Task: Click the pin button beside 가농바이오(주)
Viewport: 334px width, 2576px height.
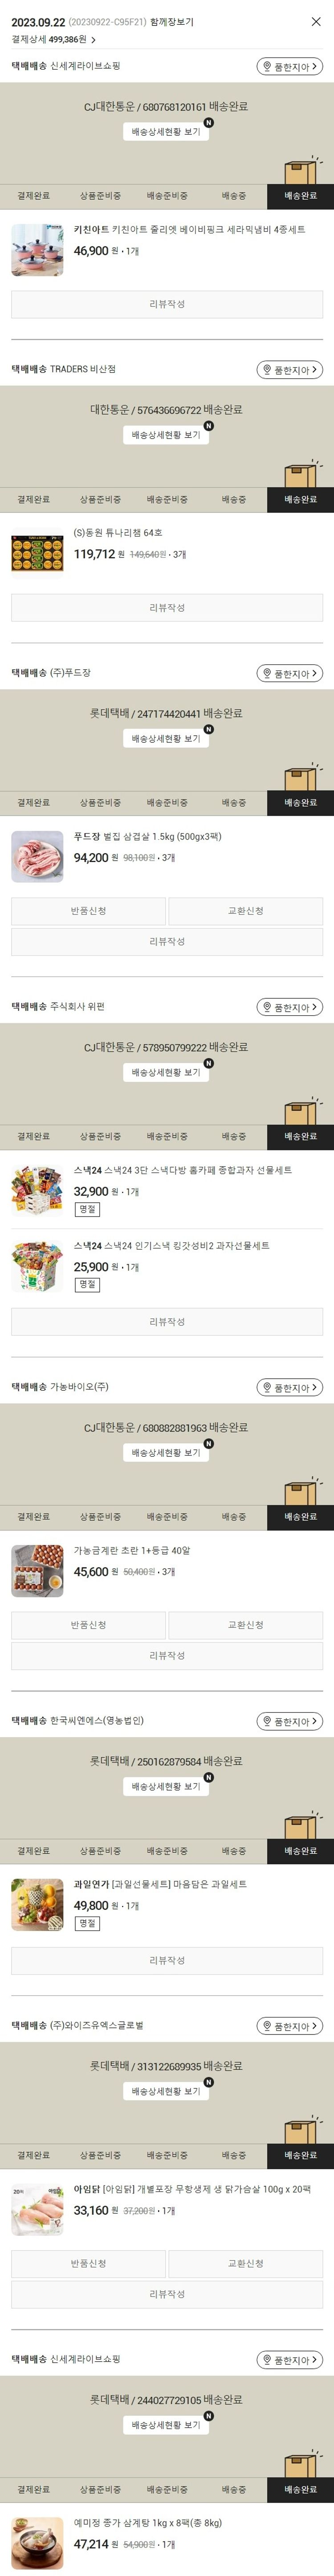Action: [289, 1387]
